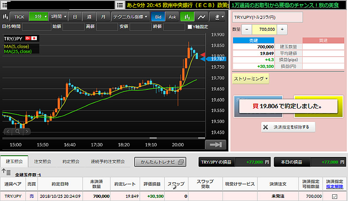348x201 pixels.
Task: Click the blue 19.787 price marker
Action: [216, 59]
